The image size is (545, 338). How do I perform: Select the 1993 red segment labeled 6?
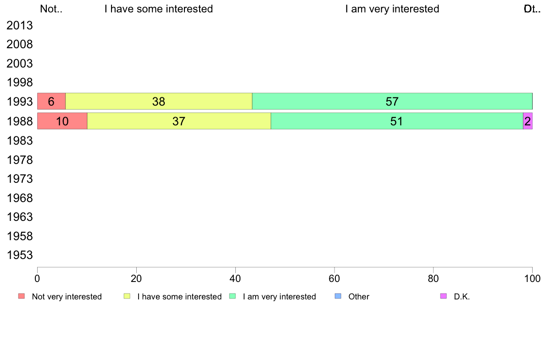coord(51,101)
